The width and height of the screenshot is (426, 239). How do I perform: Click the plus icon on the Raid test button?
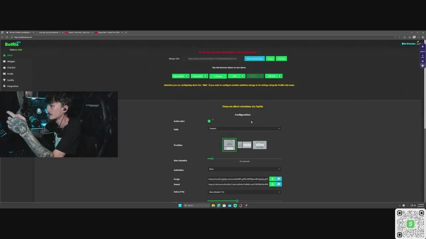pyautogui.click(x=242, y=76)
